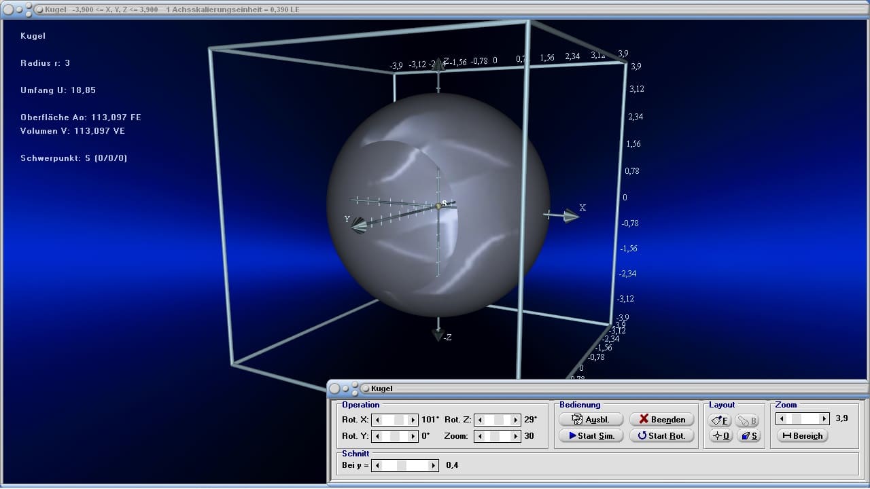
Task: Increase Rot. X with right arrow
Action: pos(412,420)
